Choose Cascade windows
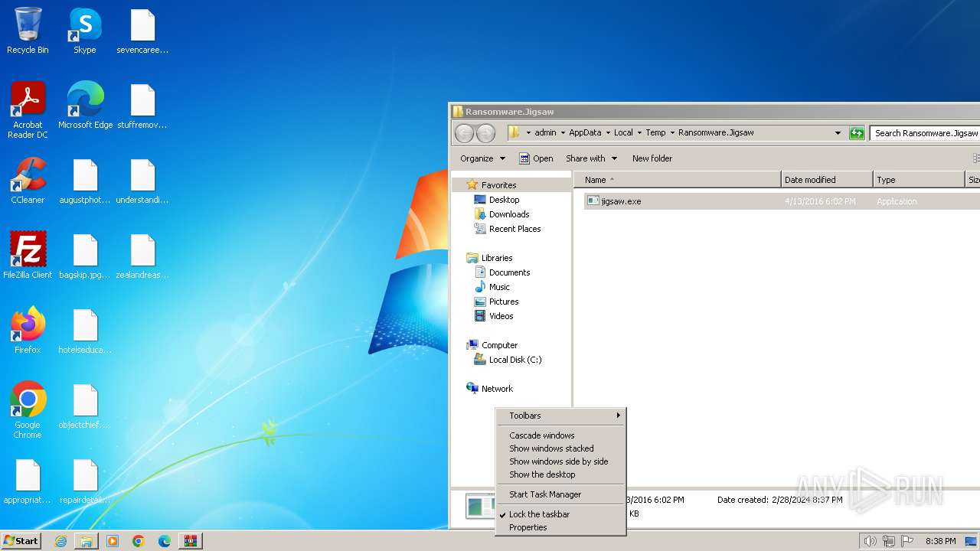This screenshot has height=551, width=980. coord(560,435)
